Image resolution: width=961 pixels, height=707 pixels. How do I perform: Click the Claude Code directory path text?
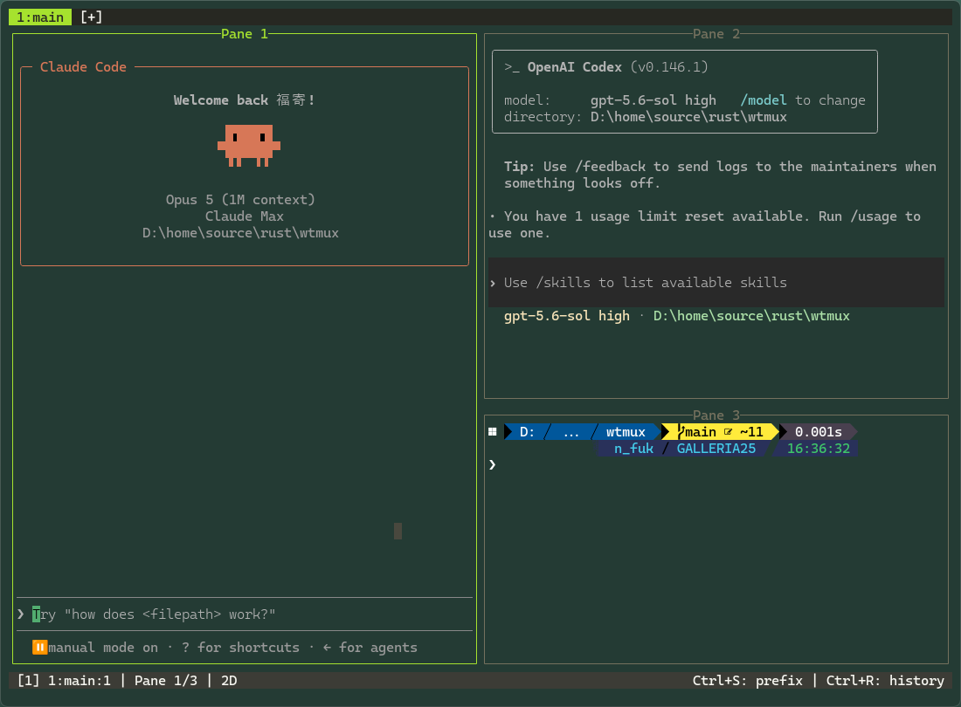240,232
